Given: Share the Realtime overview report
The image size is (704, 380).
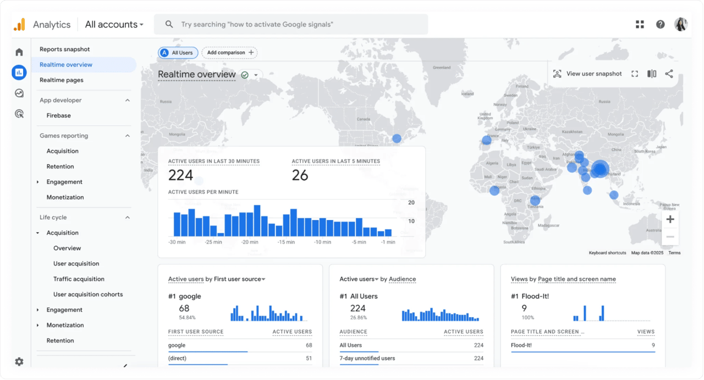Looking at the screenshot, I should [x=669, y=73].
